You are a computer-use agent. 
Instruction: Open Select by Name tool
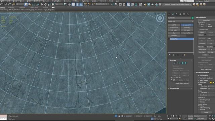click(30, 4)
